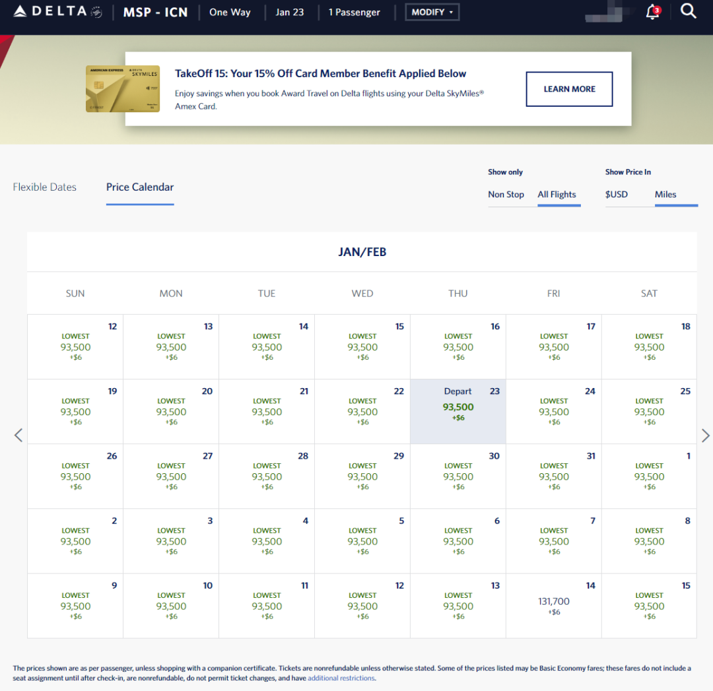
Task: Change the Jan 23 departure date
Action: coord(289,13)
